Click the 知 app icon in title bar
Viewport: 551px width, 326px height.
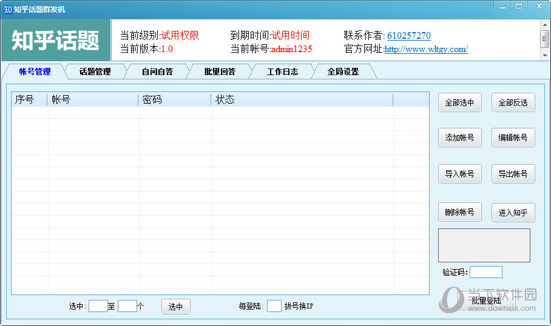coord(8,10)
